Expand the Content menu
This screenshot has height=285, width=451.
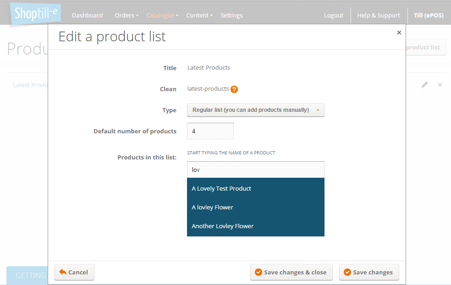click(x=199, y=15)
